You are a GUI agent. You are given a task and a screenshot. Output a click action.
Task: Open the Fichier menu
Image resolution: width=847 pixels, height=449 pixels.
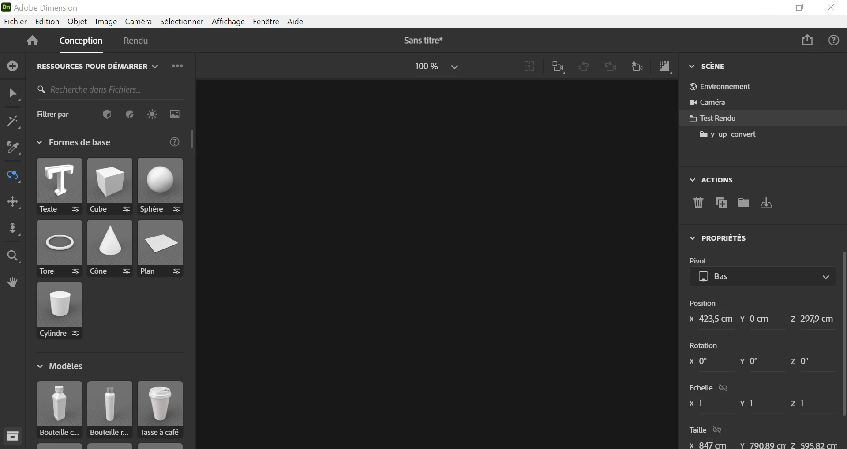click(x=15, y=22)
